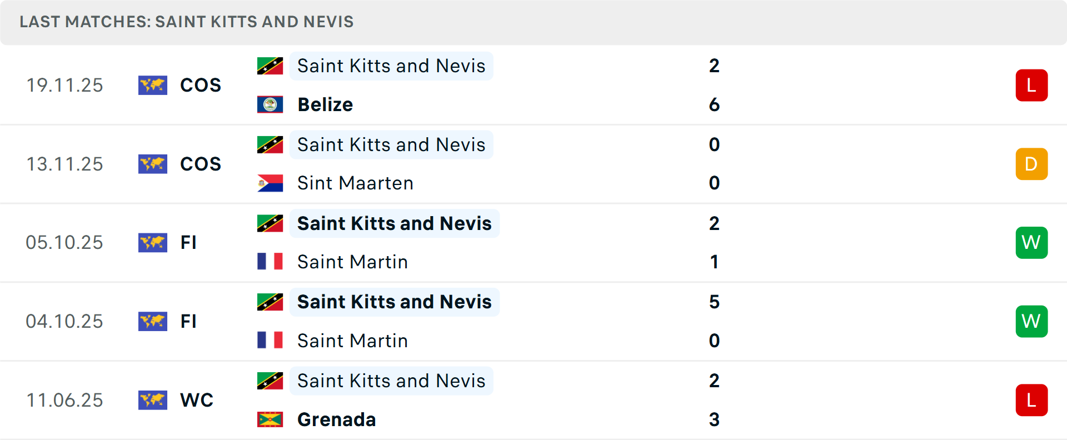1067x440 pixels.
Task: Click Saint Martin flag in 04.10.25 match
Action: point(270,341)
